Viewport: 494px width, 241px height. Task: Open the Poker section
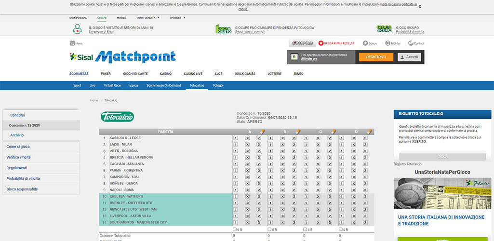(106, 74)
